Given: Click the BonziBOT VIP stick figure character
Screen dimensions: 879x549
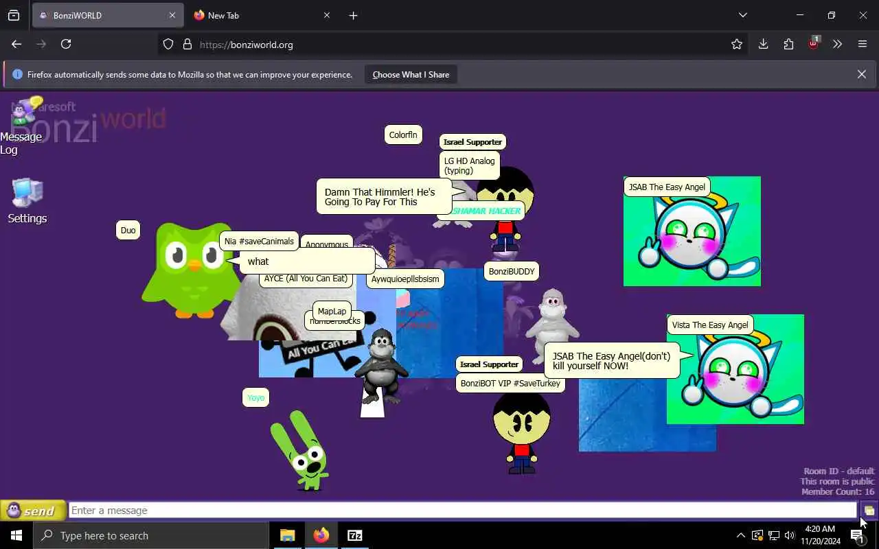Looking at the screenshot, I should [521, 434].
